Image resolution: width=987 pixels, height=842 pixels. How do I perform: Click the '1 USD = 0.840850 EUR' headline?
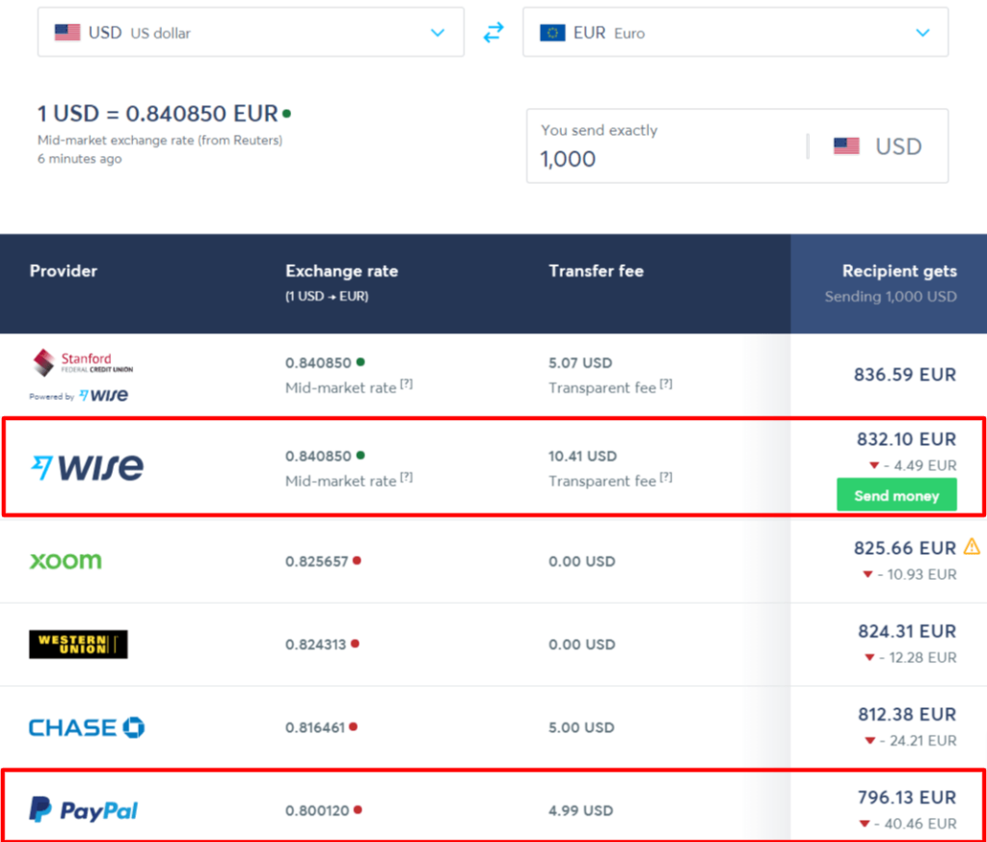click(x=158, y=114)
